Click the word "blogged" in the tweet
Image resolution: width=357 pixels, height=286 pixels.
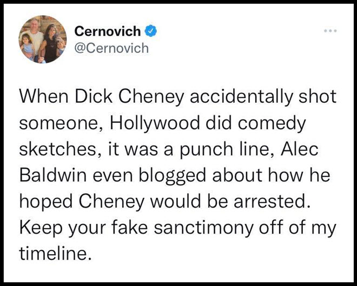tap(172, 176)
